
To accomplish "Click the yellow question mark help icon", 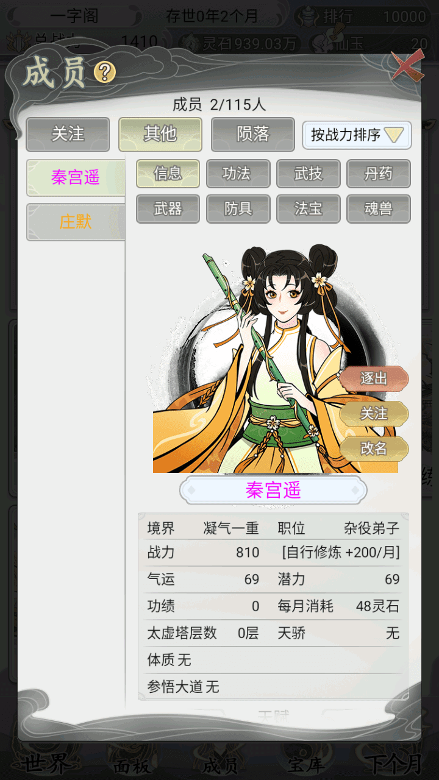I will pyautogui.click(x=105, y=73).
